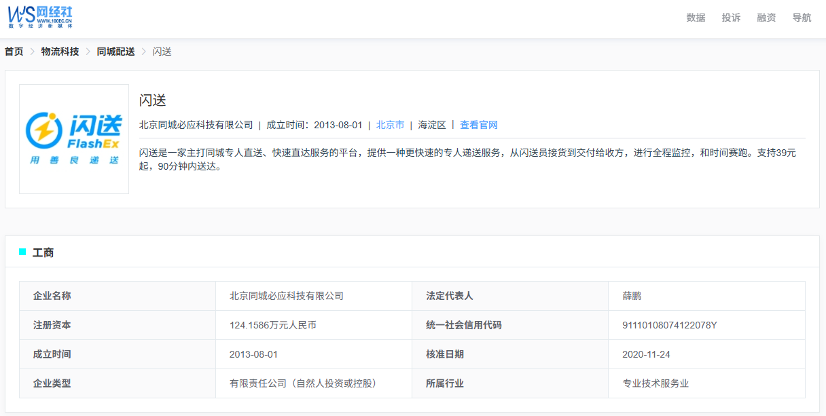Open the 融资 menu item

[766, 18]
